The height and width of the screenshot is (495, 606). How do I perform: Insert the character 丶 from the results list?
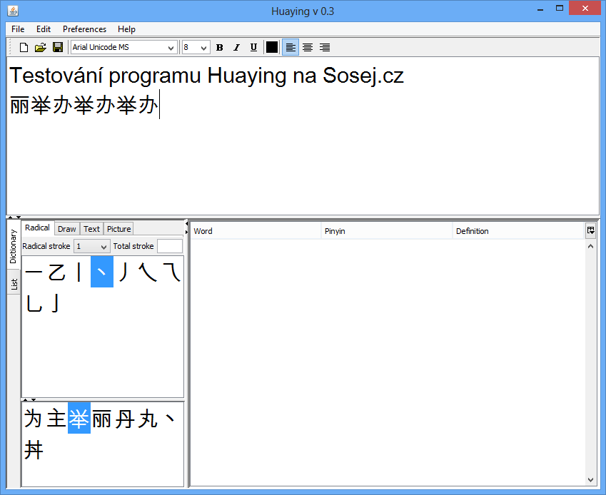pyautogui.click(x=170, y=419)
